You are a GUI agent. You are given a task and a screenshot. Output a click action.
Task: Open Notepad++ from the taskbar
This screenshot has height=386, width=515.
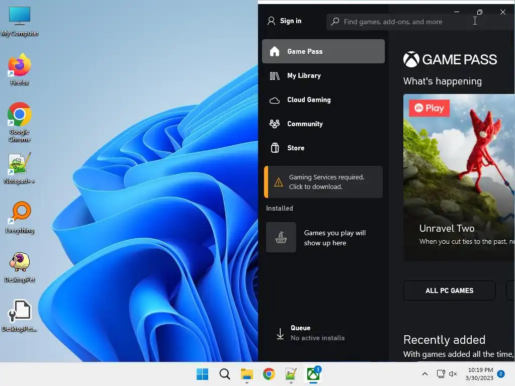pos(291,374)
